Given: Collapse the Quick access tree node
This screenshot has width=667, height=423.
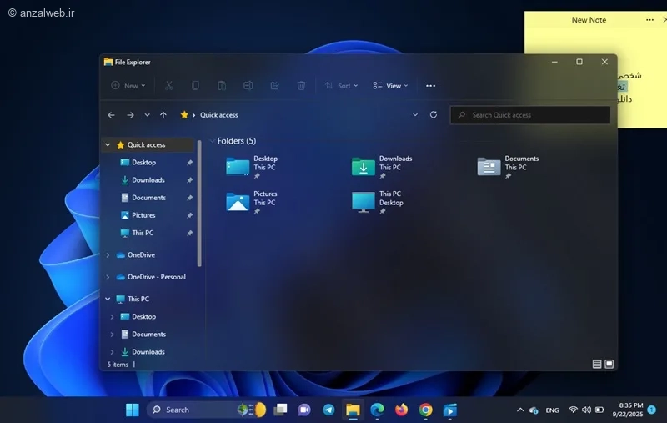Looking at the screenshot, I should [108, 145].
